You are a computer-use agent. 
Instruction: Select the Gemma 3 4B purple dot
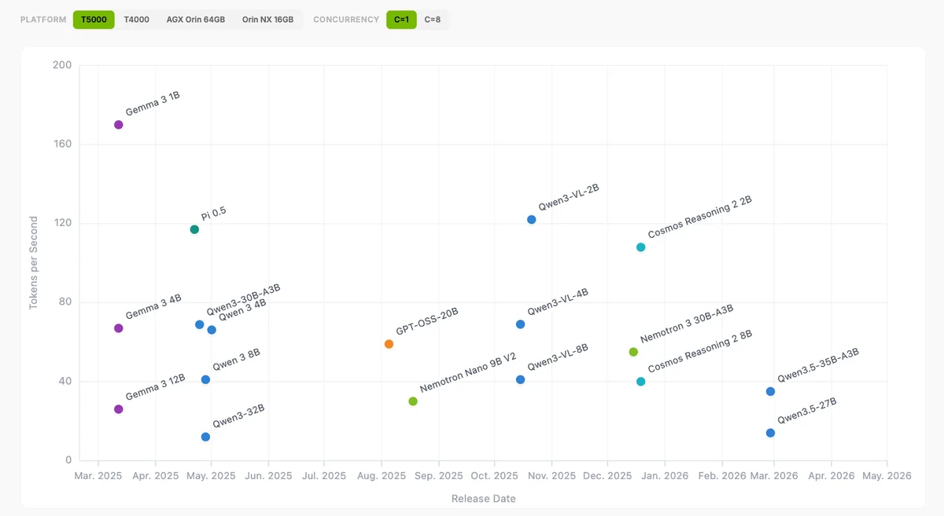point(119,328)
